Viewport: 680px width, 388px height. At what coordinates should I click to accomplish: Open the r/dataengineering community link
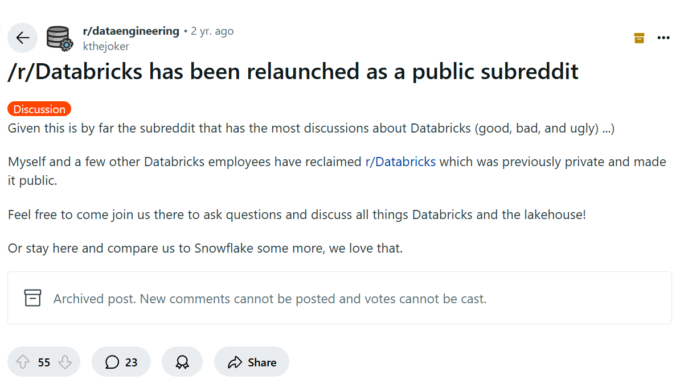coord(131,31)
